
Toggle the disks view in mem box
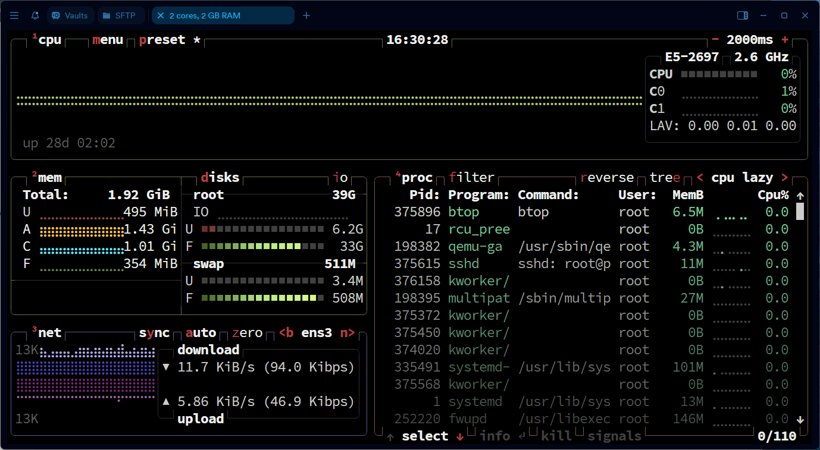[220, 178]
